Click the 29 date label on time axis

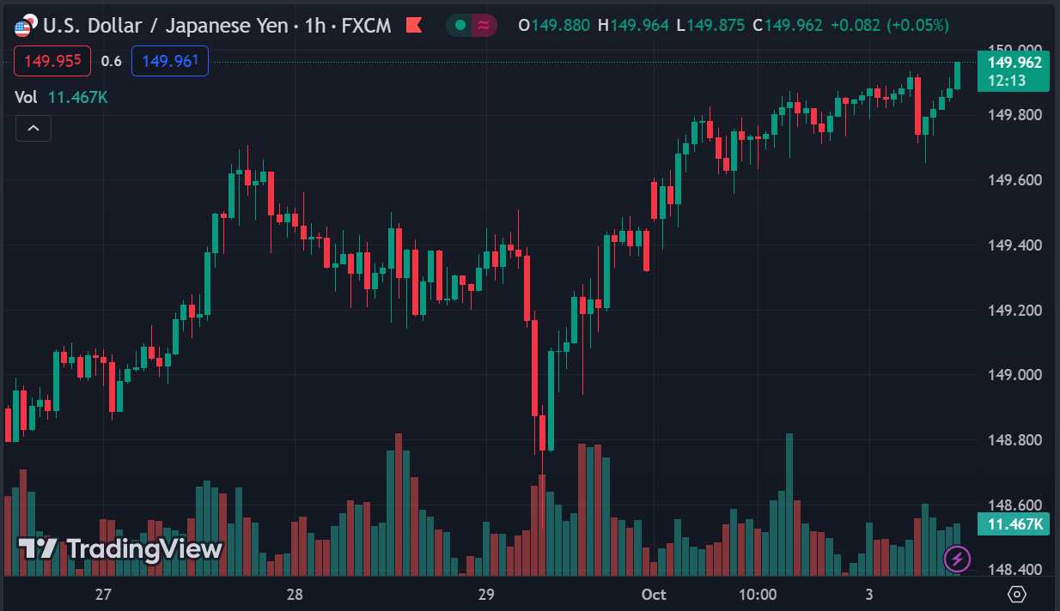click(x=486, y=594)
